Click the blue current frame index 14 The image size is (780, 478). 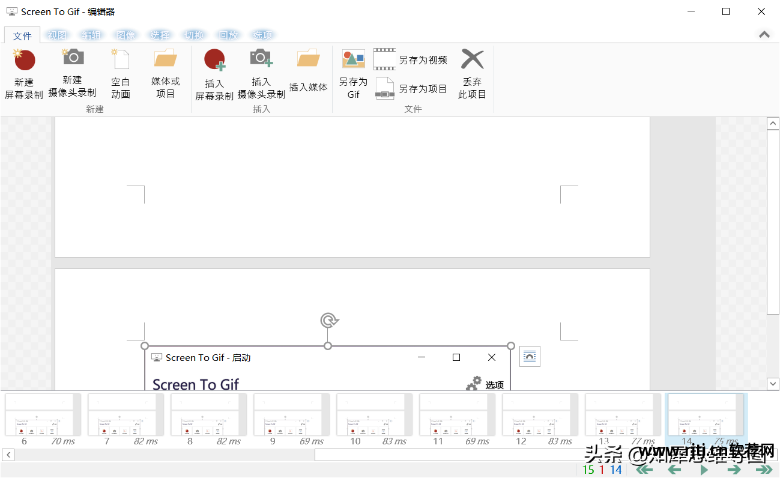point(615,470)
